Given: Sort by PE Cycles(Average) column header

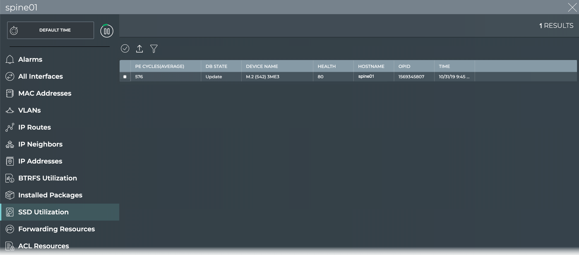Looking at the screenshot, I should coord(159,66).
